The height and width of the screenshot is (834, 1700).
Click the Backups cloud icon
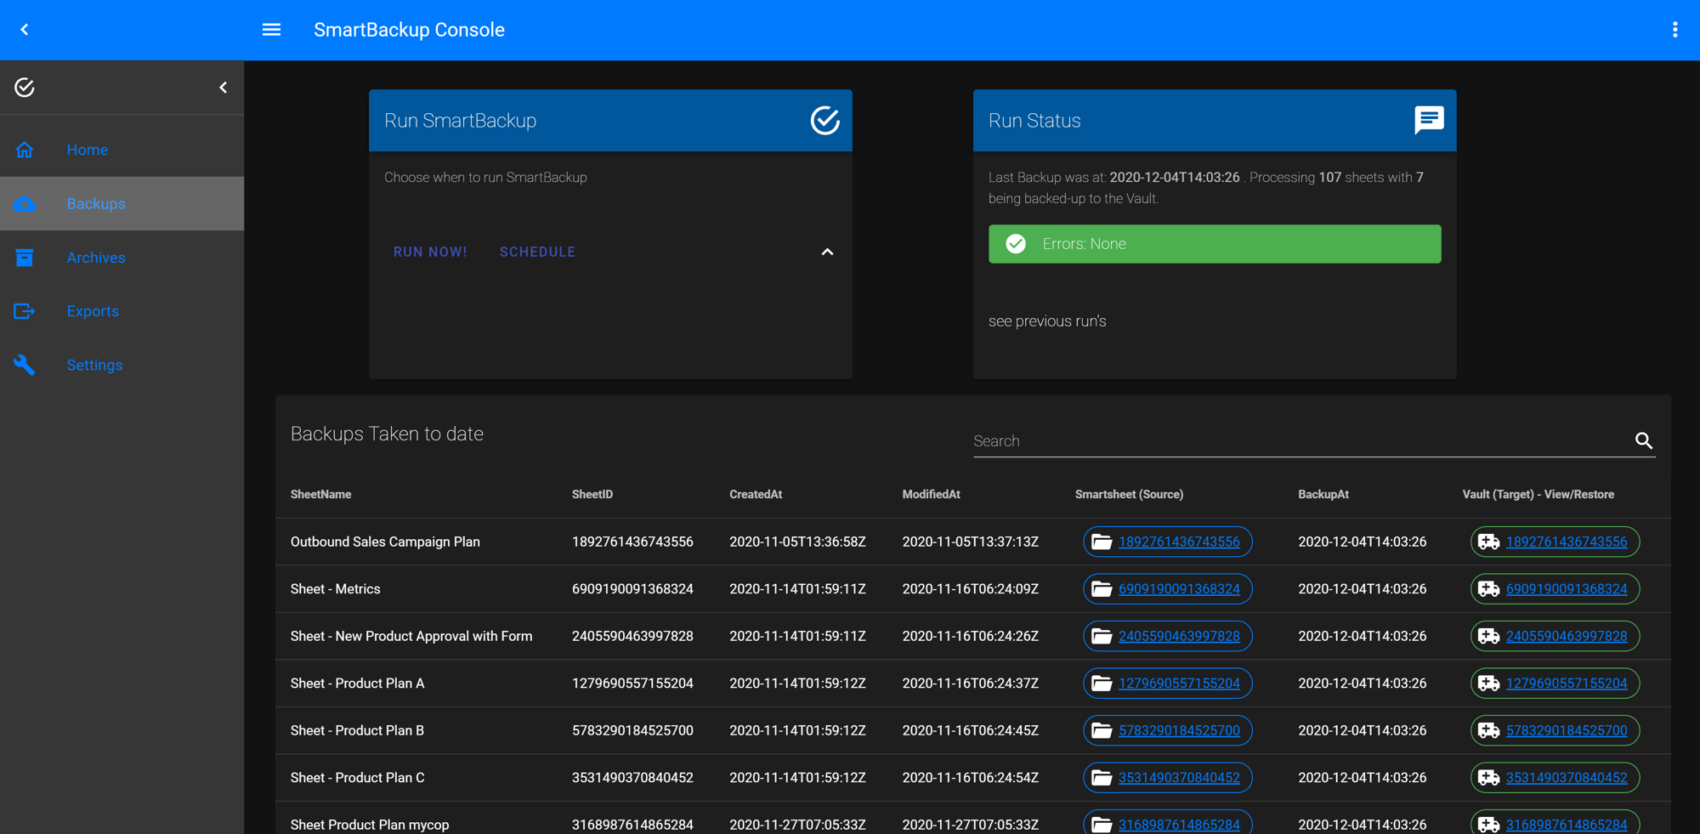click(x=25, y=204)
